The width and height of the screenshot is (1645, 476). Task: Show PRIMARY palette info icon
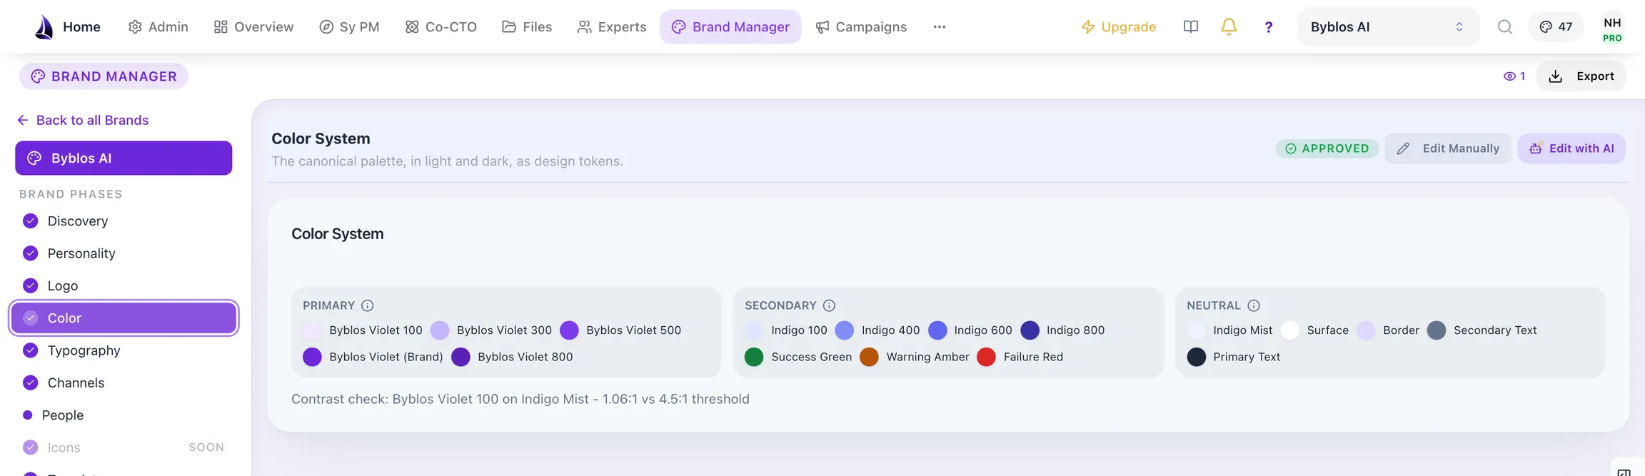[367, 305]
